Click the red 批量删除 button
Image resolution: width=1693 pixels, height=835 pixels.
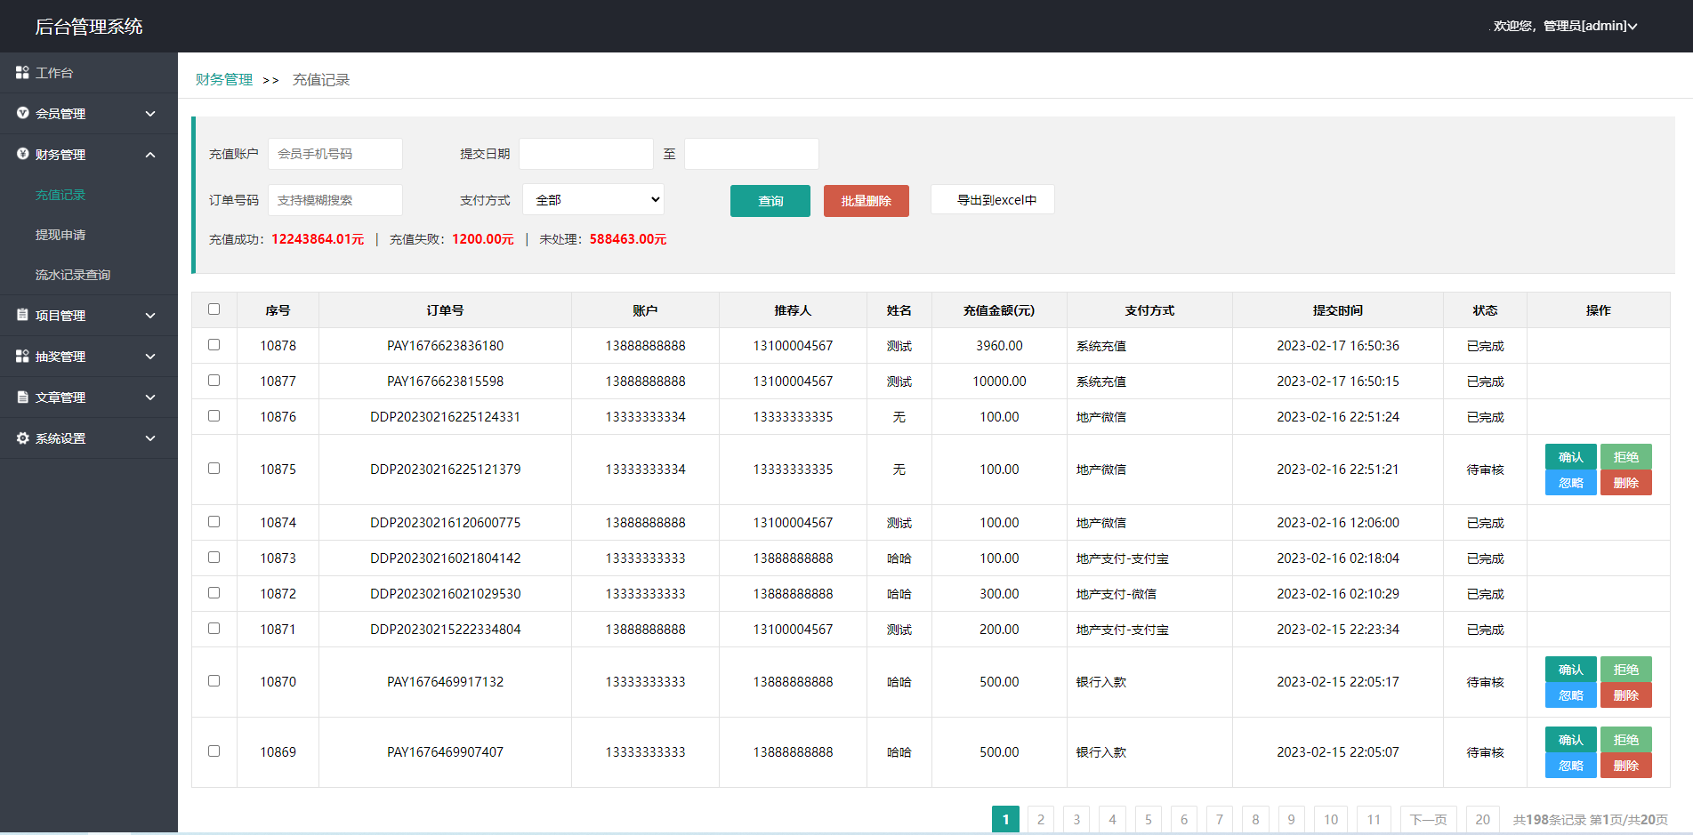pyautogui.click(x=866, y=201)
